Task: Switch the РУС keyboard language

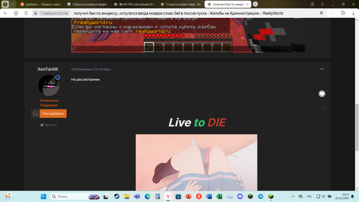Action: click(x=309, y=196)
